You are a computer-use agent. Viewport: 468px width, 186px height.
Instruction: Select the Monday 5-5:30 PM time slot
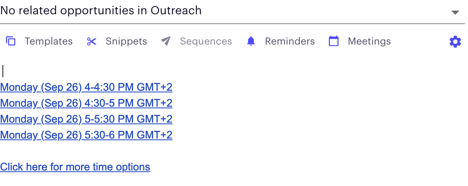(86, 119)
